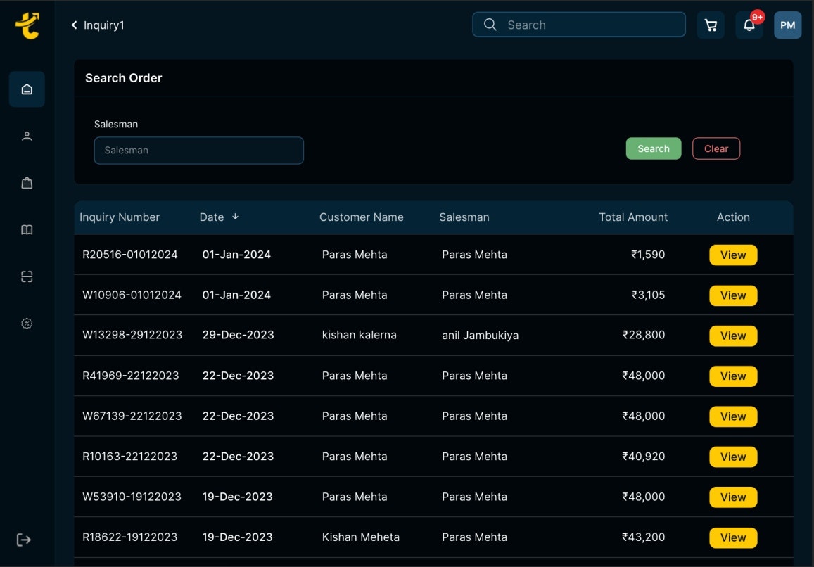Click the green Search button

pyautogui.click(x=654, y=148)
